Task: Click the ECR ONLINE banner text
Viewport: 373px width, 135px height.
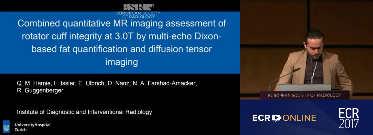Action: point(284,118)
